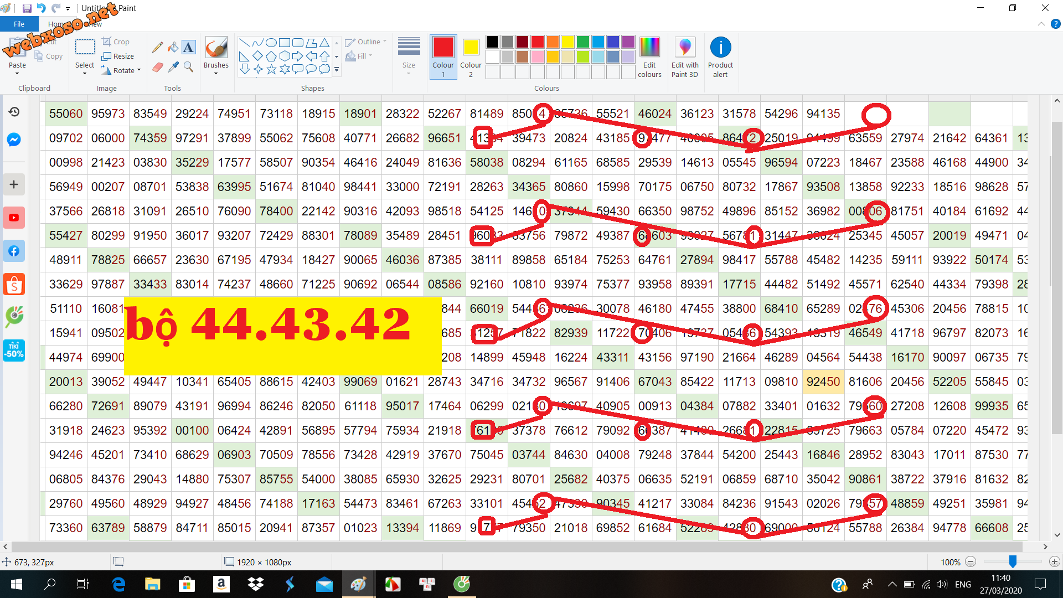Collapse the ribbon with chevron

[1041, 24]
